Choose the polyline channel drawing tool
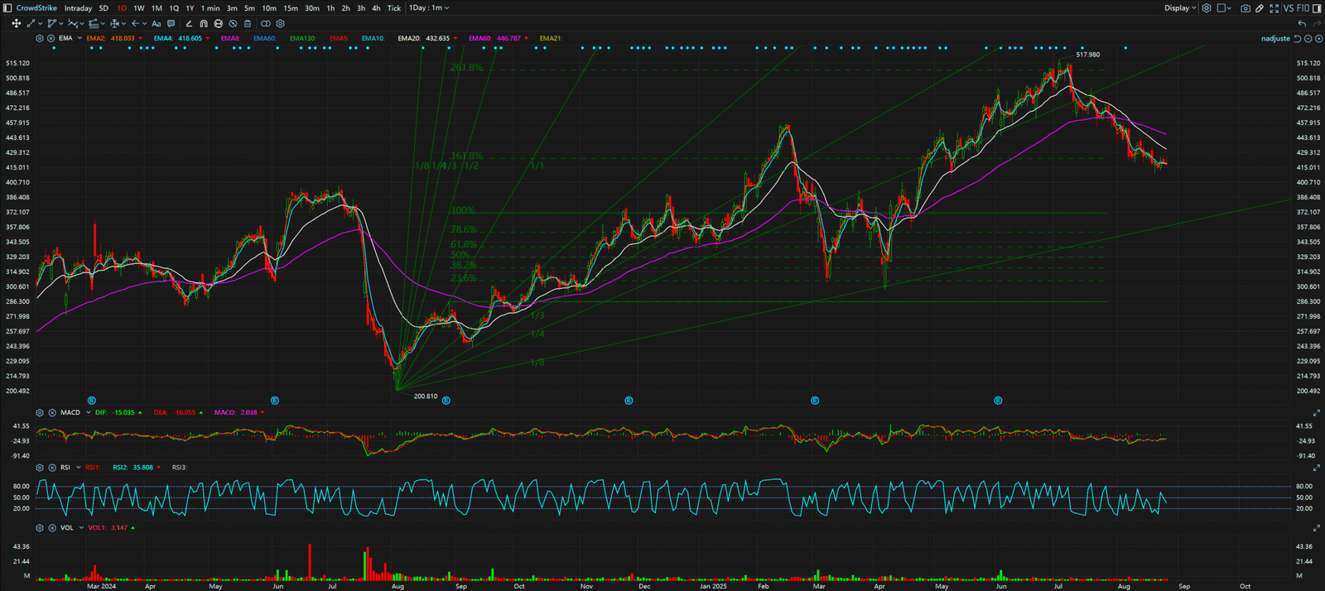Image resolution: width=1325 pixels, height=591 pixels. [x=51, y=24]
